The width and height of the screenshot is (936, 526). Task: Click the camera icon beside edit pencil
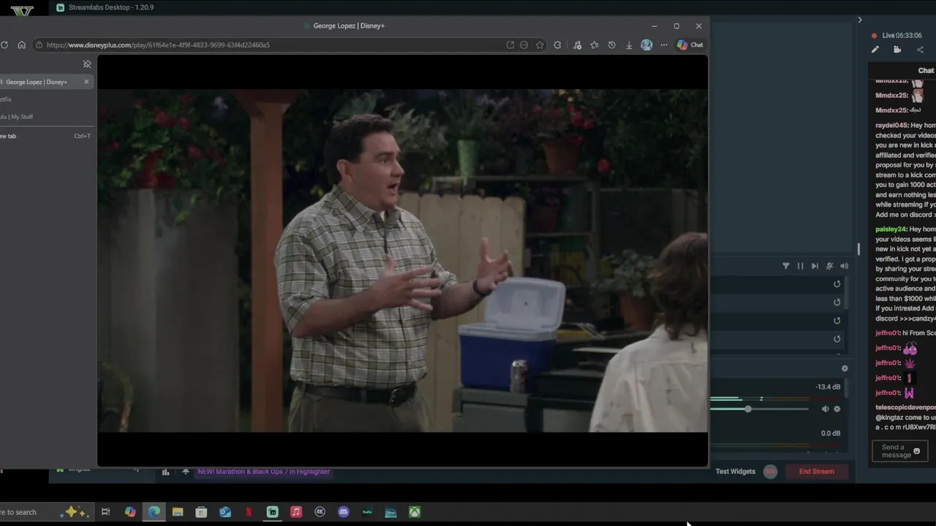tap(897, 50)
